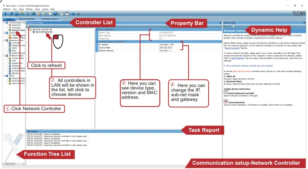The height and width of the screenshot is (169, 308).
Task: Open the System menu
Action: pos(45,9)
